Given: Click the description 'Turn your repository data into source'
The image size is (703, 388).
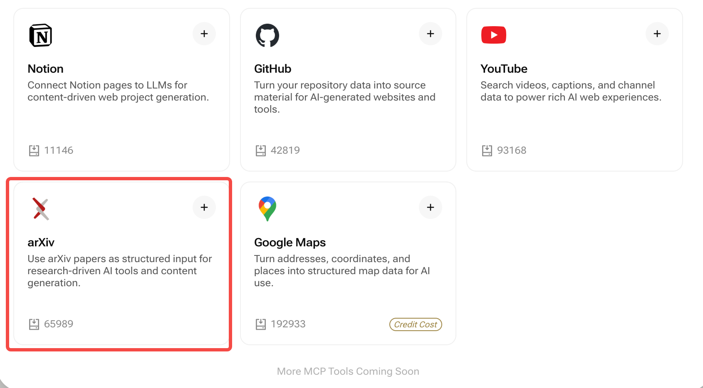Looking at the screenshot, I should (345, 97).
